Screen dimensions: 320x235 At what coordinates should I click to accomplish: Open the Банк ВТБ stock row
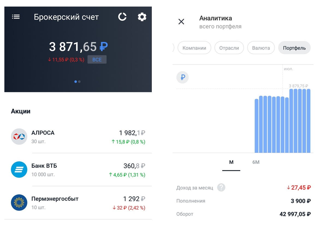click(78, 170)
